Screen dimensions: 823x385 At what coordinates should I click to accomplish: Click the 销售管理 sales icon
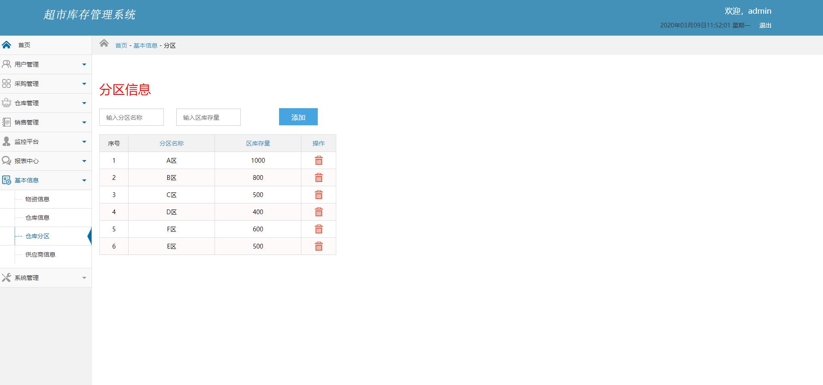click(x=6, y=122)
